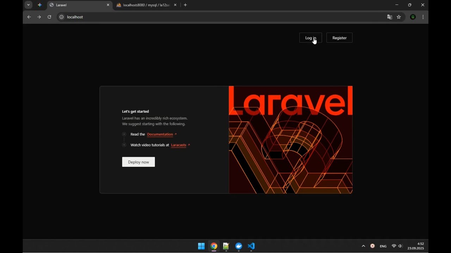
Task: Open Chrome from the taskbar
Action: pos(214,246)
